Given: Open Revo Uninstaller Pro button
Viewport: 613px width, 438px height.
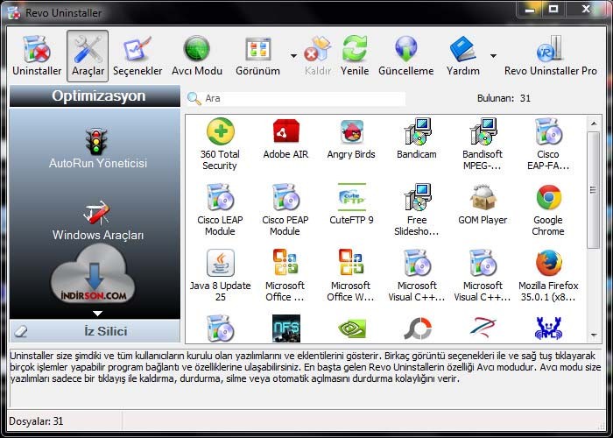Looking at the screenshot, I should (551, 55).
